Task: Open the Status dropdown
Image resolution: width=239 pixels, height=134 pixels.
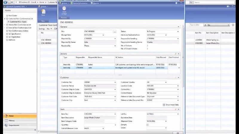Action: [178, 31]
